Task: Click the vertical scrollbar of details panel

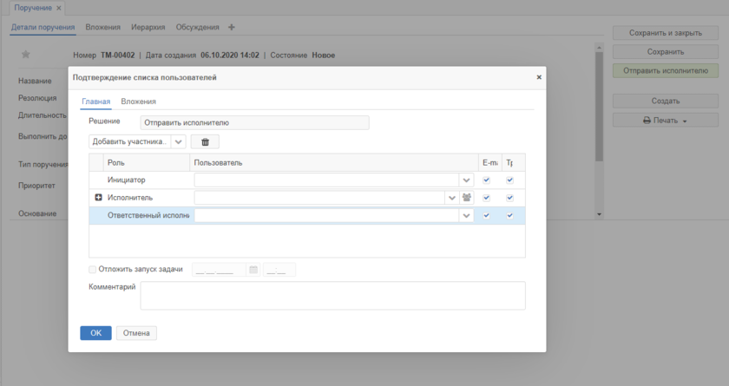Action: (x=598, y=104)
